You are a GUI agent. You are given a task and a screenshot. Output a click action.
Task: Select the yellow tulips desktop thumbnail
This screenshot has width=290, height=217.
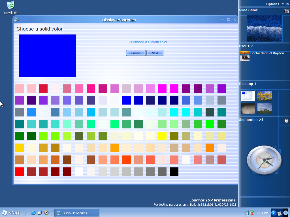[265, 96]
